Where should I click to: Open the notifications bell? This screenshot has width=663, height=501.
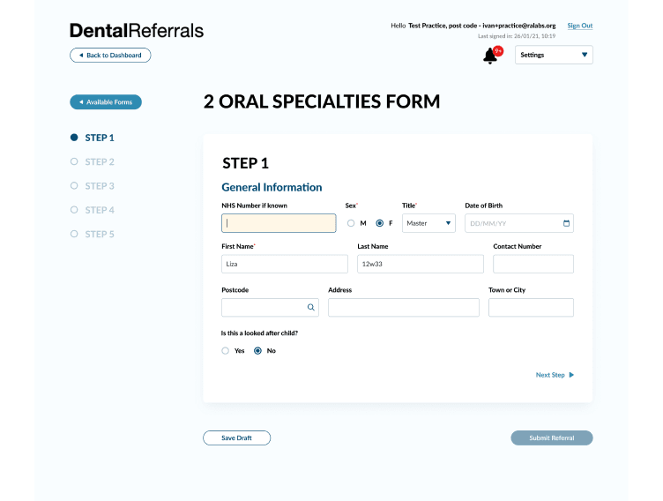tap(490, 56)
